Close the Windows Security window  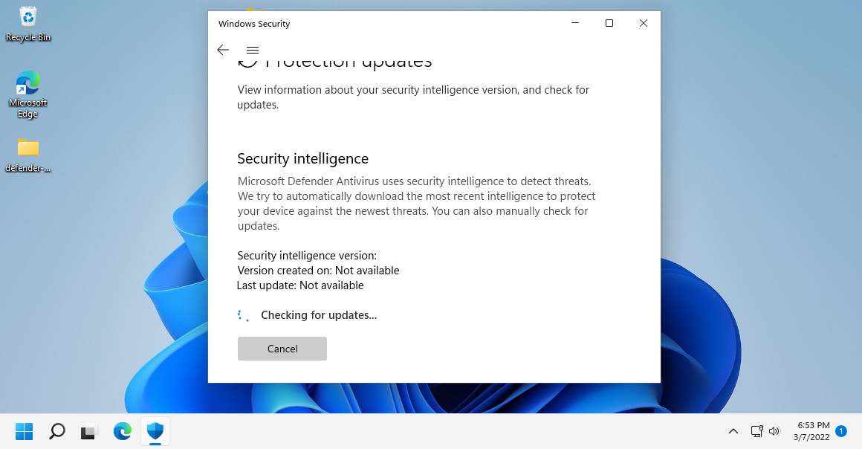[x=644, y=23]
